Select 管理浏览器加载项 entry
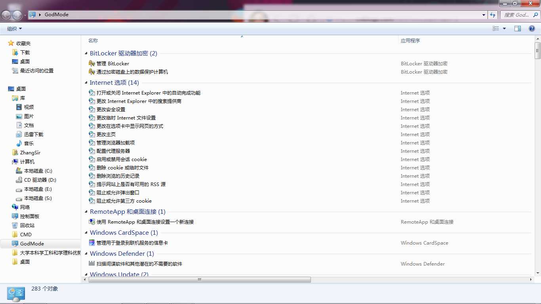Image resolution: width=541 pixels, height=304 pixels. tap(116, 142)
